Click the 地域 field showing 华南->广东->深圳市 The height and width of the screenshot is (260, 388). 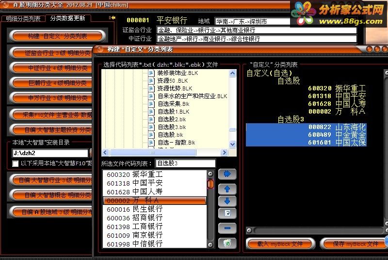[x=252, y=21]
